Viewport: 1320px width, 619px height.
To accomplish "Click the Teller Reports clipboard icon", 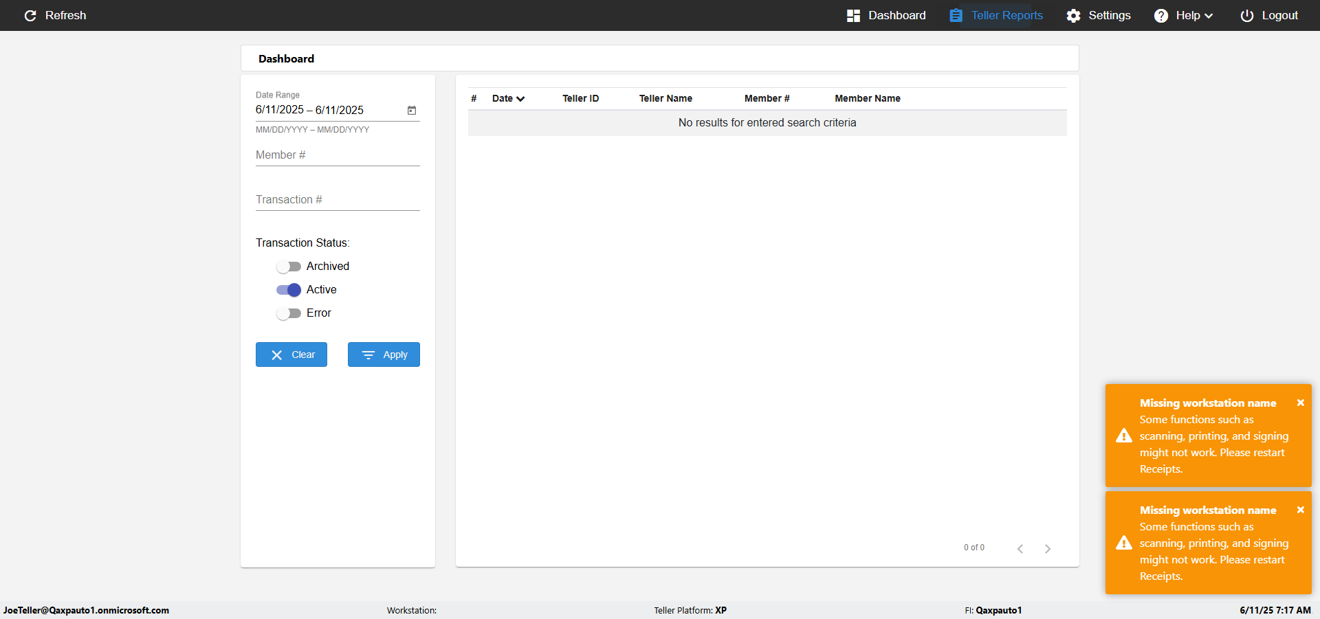I will [956, 15].
